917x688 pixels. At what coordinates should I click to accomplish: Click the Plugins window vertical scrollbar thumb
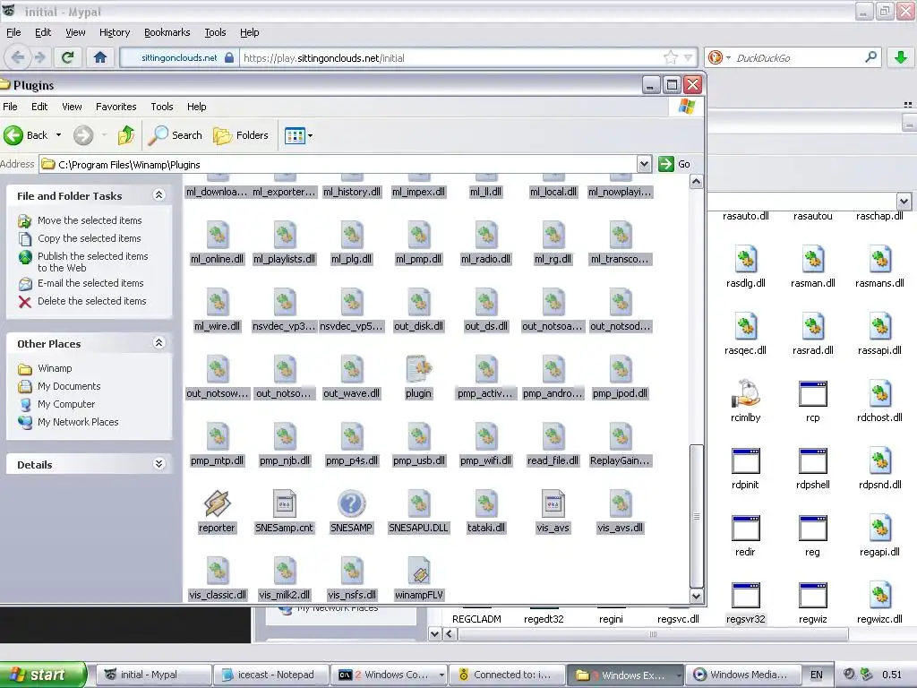coord(696,515)
